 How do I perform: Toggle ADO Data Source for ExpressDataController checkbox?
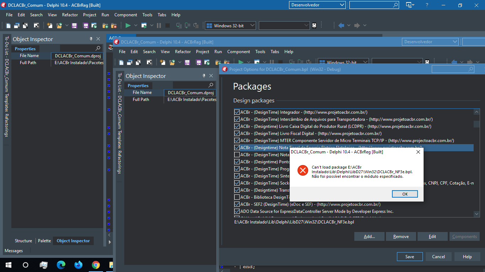pyautogui.click(x=237, y=211)
